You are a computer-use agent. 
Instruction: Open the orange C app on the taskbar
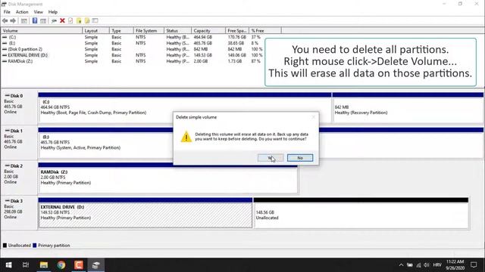pos(79,265)
